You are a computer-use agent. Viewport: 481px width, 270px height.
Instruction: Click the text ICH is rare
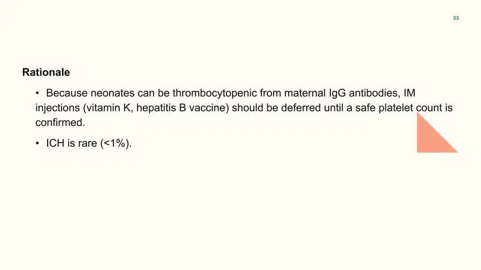coord(72,143)
